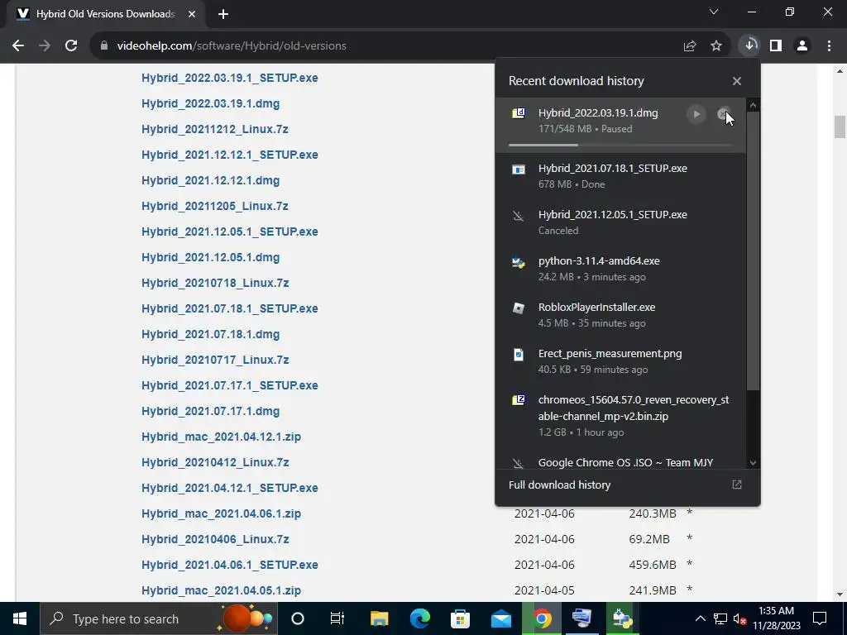847x635 pixels.
Task: View site information lock icon
Action: pyautogui.click(x=104, y=46)
